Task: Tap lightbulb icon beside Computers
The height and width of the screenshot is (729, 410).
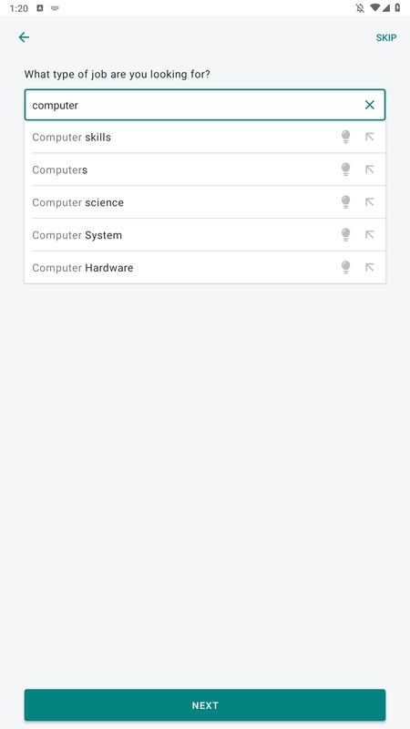Action: [x=345, y=169]
